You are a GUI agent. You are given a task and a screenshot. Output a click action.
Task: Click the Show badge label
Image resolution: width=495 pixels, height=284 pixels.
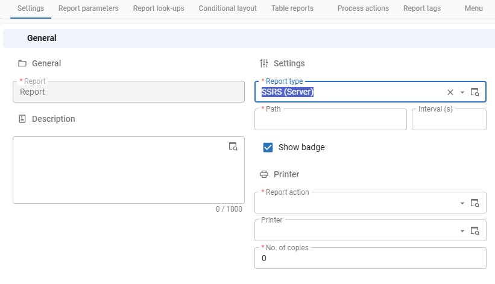301,147
